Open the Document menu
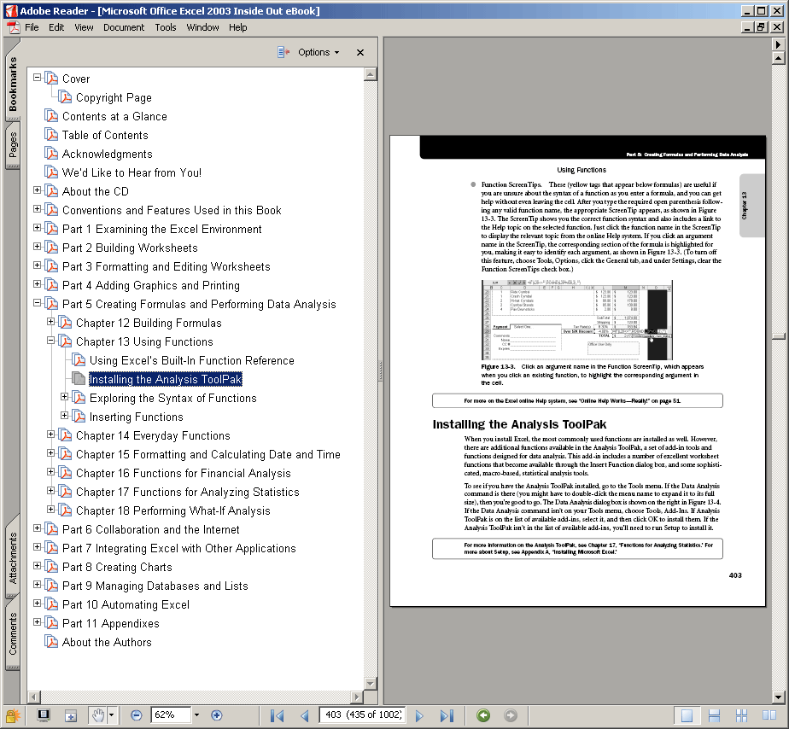Viewport: 789px width, 729px height. [124, 27]
